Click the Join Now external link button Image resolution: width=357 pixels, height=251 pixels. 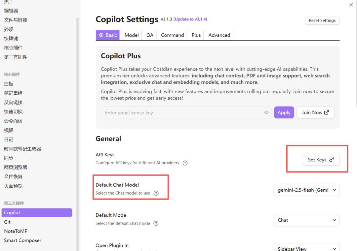(315, 112)
